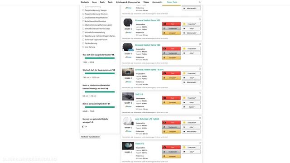
Task: Adjust the Saugroboter price range slider
Action: click(100, 58)
